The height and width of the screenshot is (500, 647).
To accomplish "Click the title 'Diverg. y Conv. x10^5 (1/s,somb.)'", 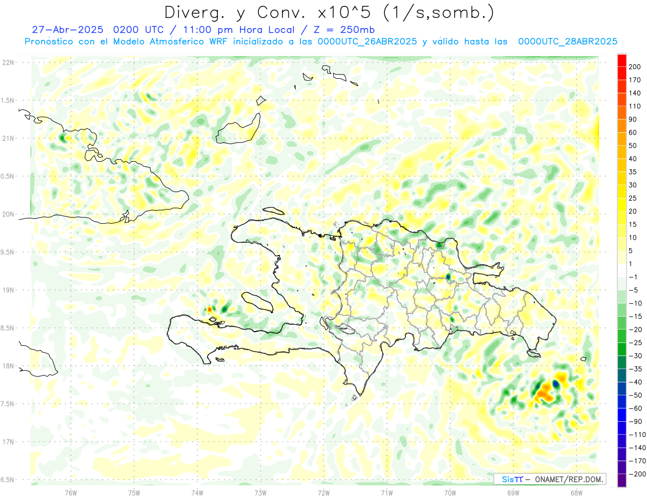I will coord(328,12).
